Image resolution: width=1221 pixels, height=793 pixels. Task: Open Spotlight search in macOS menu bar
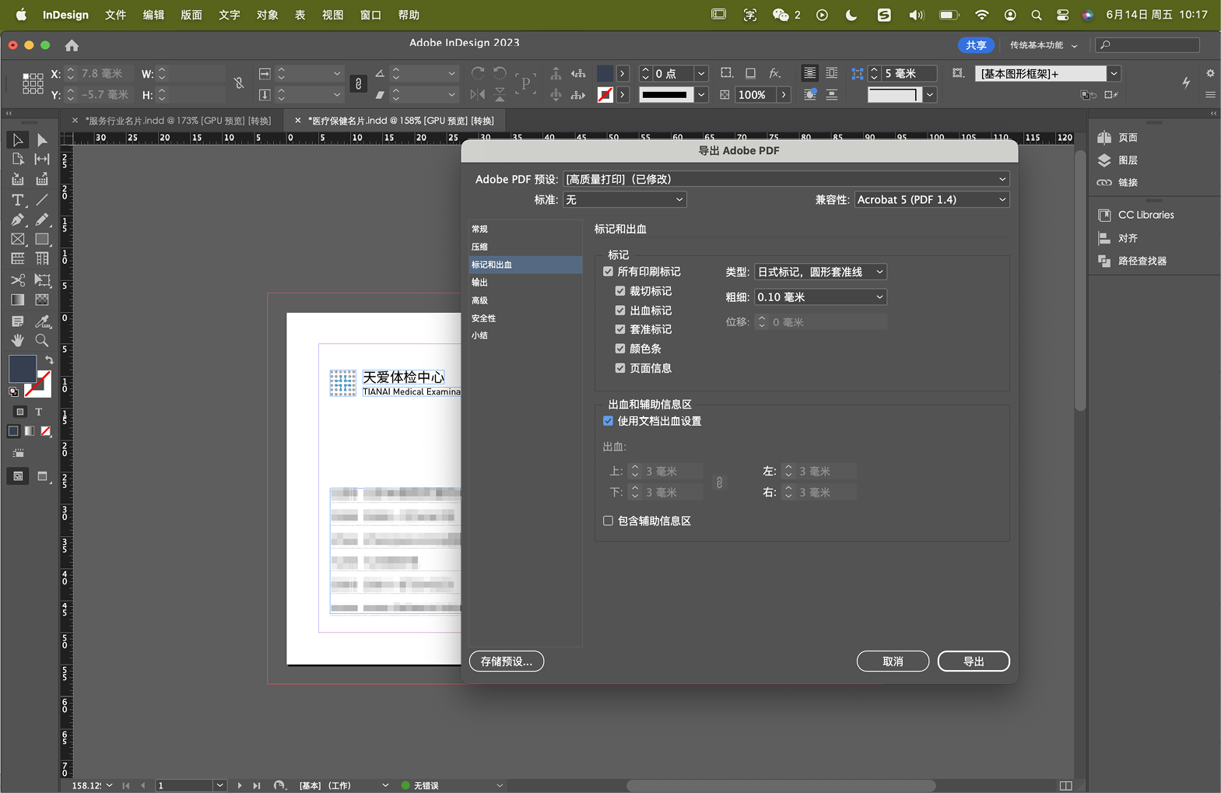1036,15
